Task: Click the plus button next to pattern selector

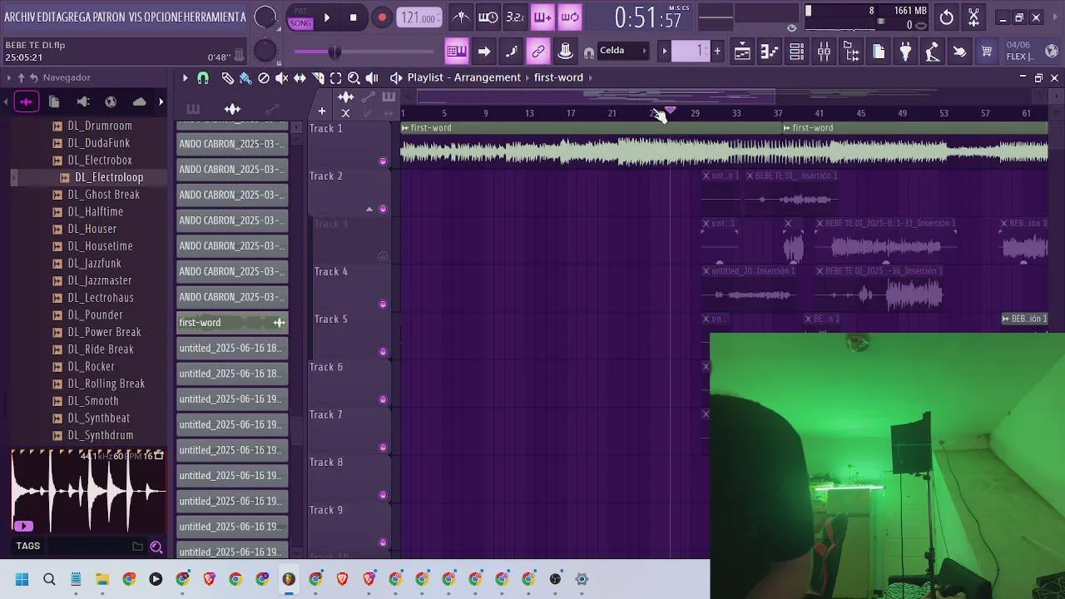Action: pyautogui.click(x=717, y=52)
